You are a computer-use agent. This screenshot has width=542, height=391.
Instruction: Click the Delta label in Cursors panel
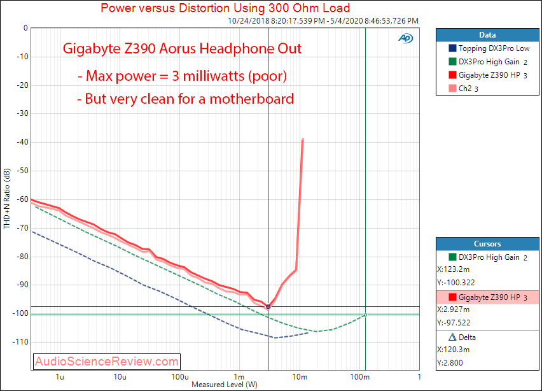click(467, 338)
